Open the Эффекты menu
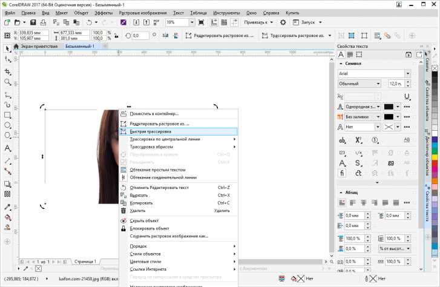Viewport: 440px width, 287px height. pos(103,12)
